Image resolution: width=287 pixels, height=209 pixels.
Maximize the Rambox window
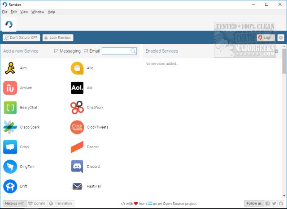click(267, 4)
